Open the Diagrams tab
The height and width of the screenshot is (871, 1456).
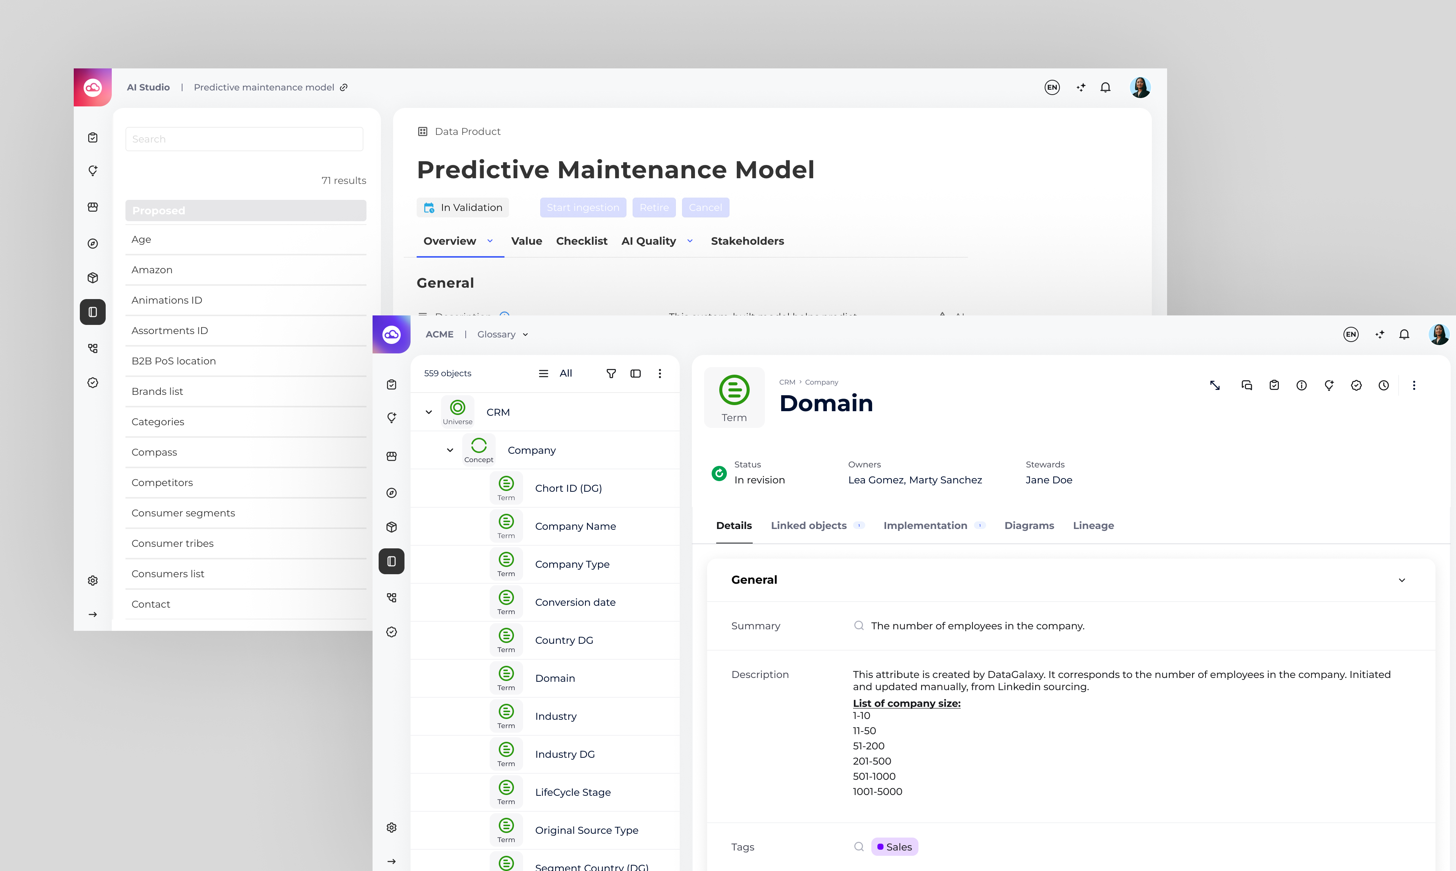click(1029, 525)
